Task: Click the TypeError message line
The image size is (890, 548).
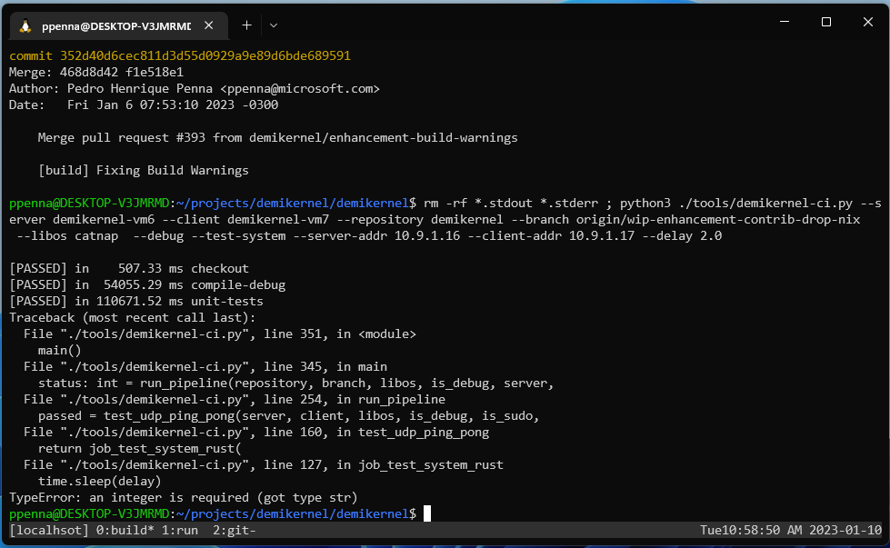Action: click(x=182, y=497)
